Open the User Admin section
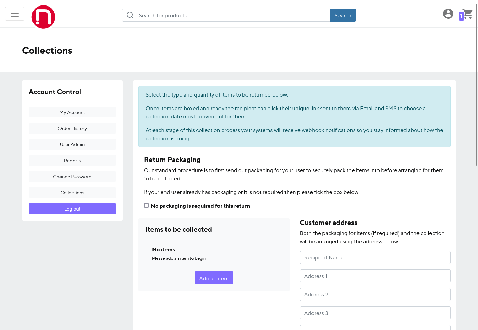The width and height of the screenshot is (478, 330). tap(72, 144)
